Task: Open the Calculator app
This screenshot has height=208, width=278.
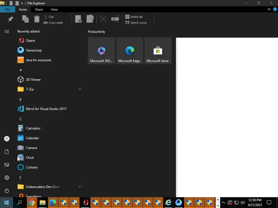Action: (49, 128)
